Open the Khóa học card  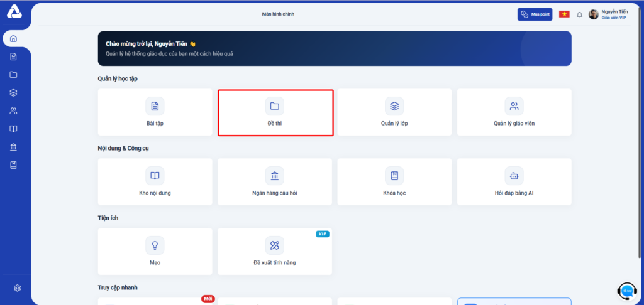[x=394, y=181]
